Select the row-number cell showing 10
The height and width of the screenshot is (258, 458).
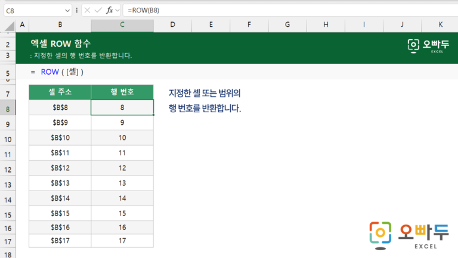(x=122, y=138)
